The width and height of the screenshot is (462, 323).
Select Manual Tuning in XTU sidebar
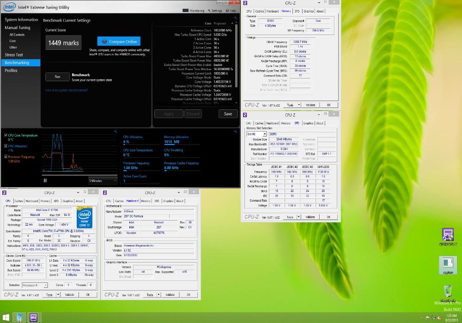(18, 28)
